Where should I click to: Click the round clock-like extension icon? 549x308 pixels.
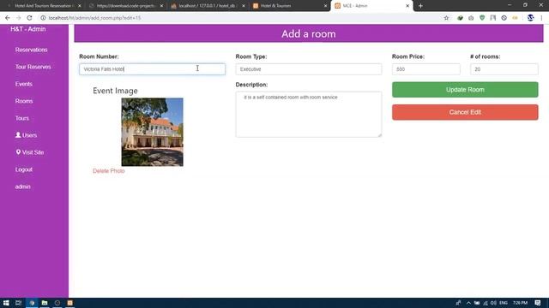point(504,18)
